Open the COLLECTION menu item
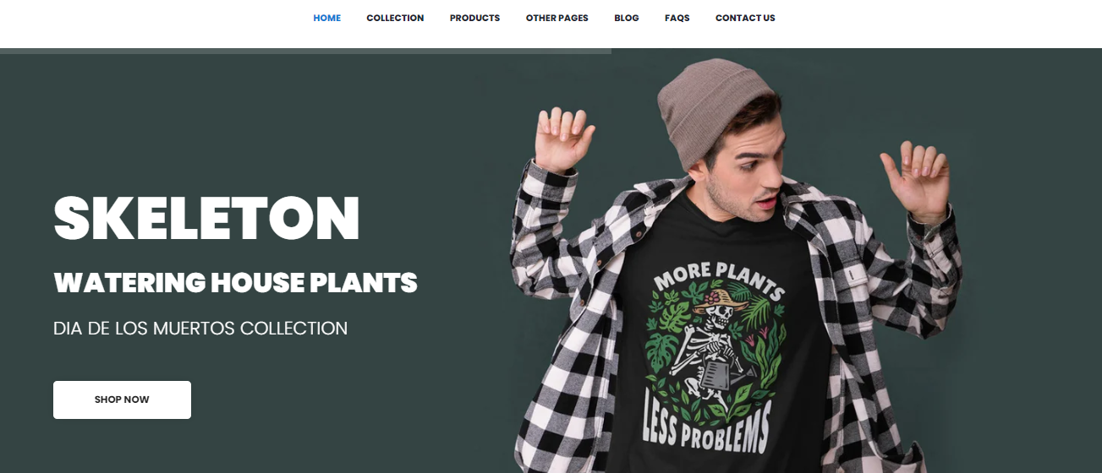 (395, 18)
